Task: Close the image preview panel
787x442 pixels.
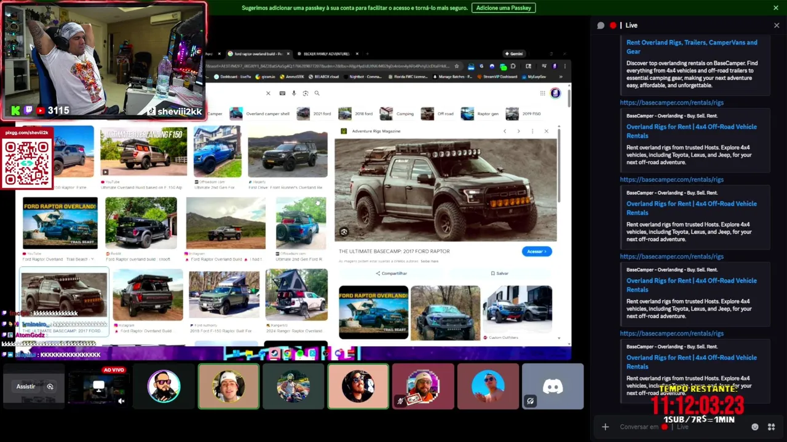Action: pos(546,131)
